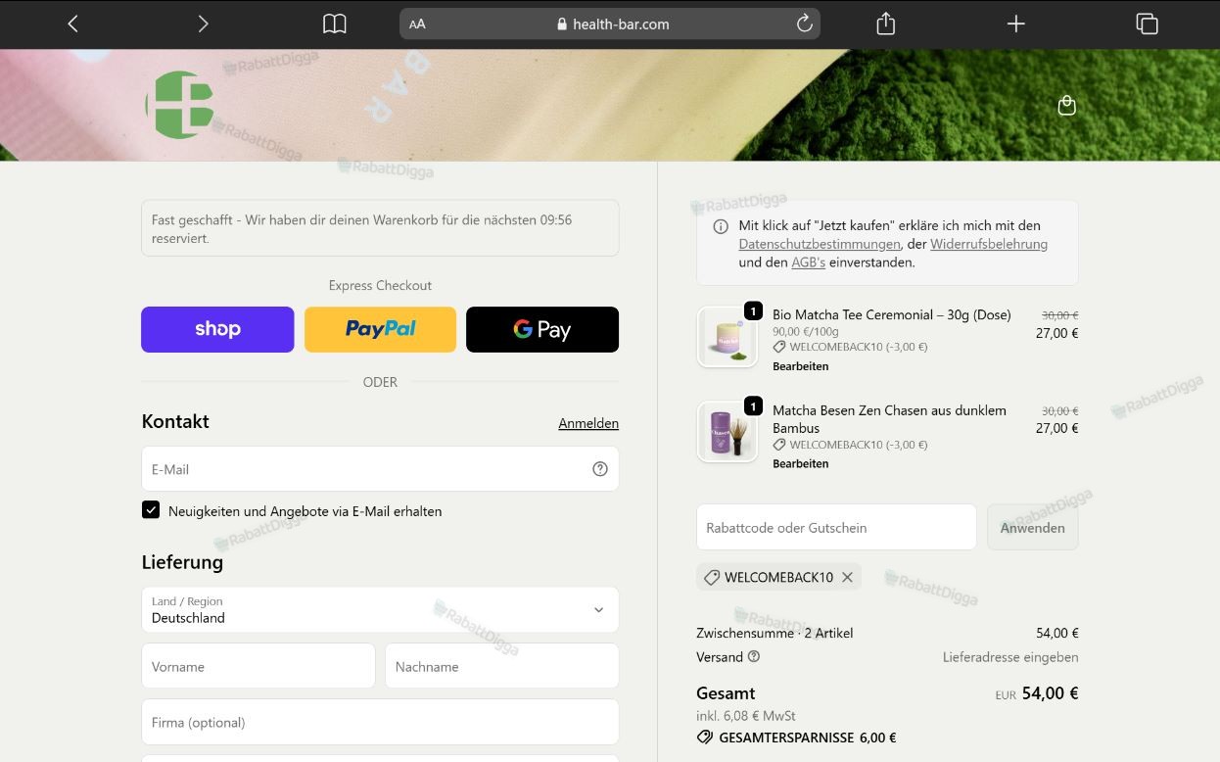
Task: Click the Matcha Besen Chasen product thumbnail
Action: [x=727, y=432]
